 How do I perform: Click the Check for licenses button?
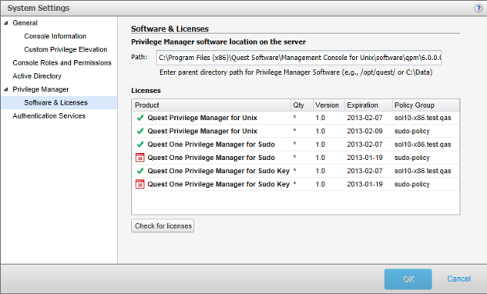[x=163, y=226]
